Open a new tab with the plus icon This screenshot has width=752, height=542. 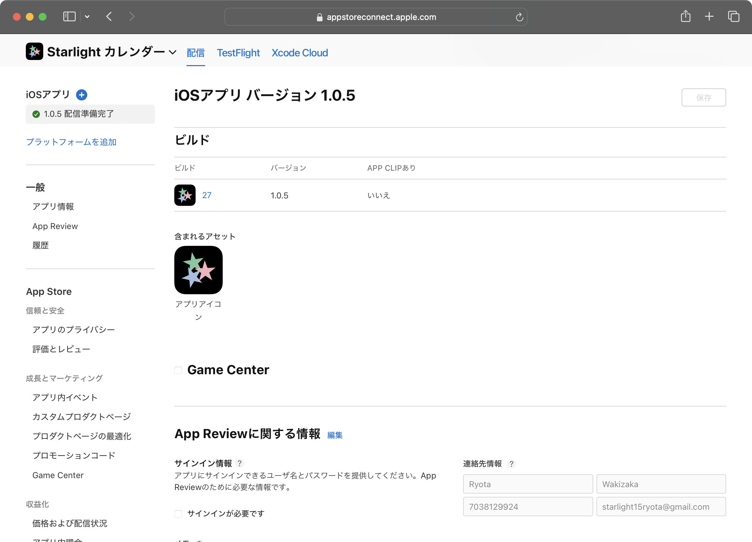point(709,16)
